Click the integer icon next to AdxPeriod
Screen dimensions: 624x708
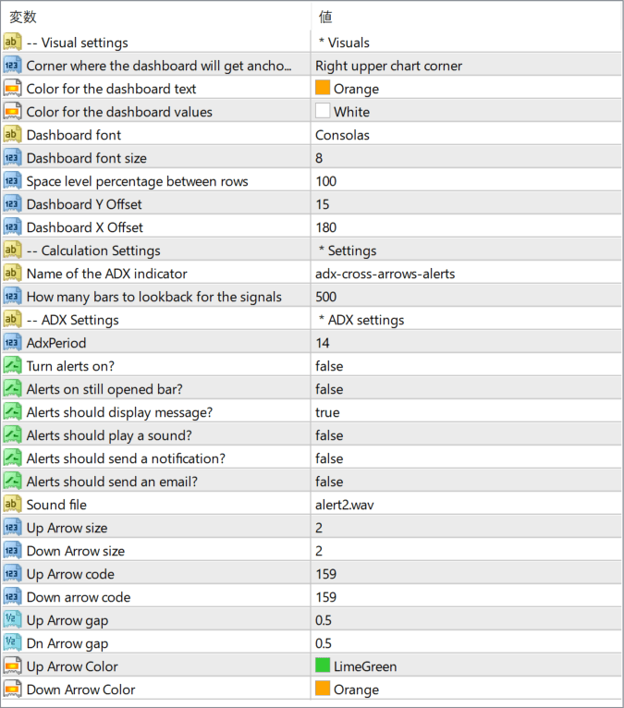pos(12,343)
